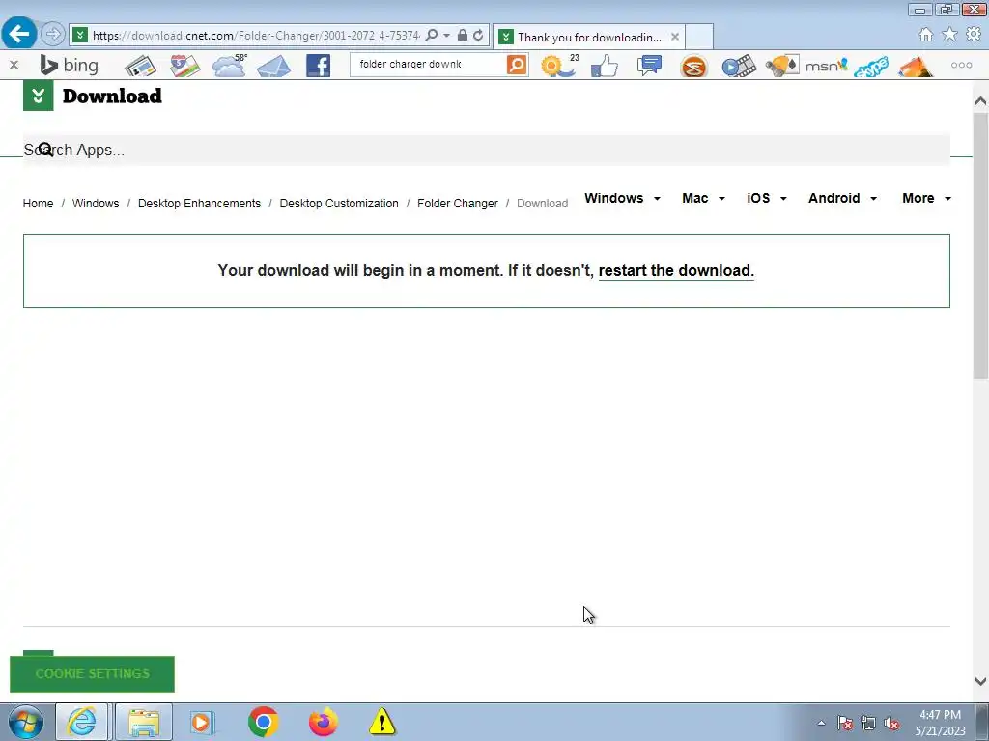Screen dimensions: 989x741
Task: Click the padlock security icon in address bar
Action: coord(463,36)
